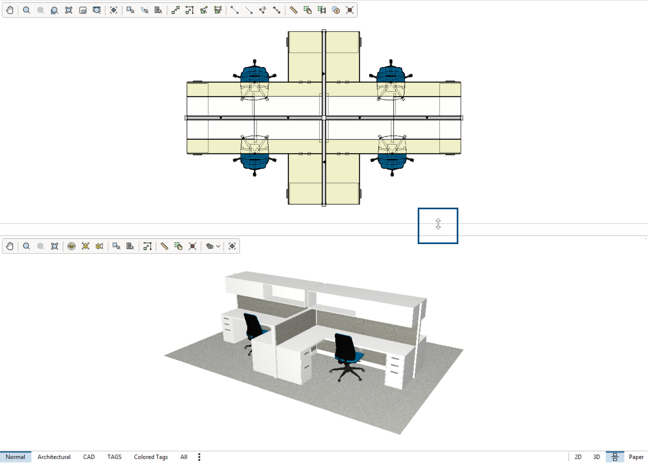The image size is (648, 463).
Task: Click the Normal view button
Action: pyautogui.click(x=16, y=457)
